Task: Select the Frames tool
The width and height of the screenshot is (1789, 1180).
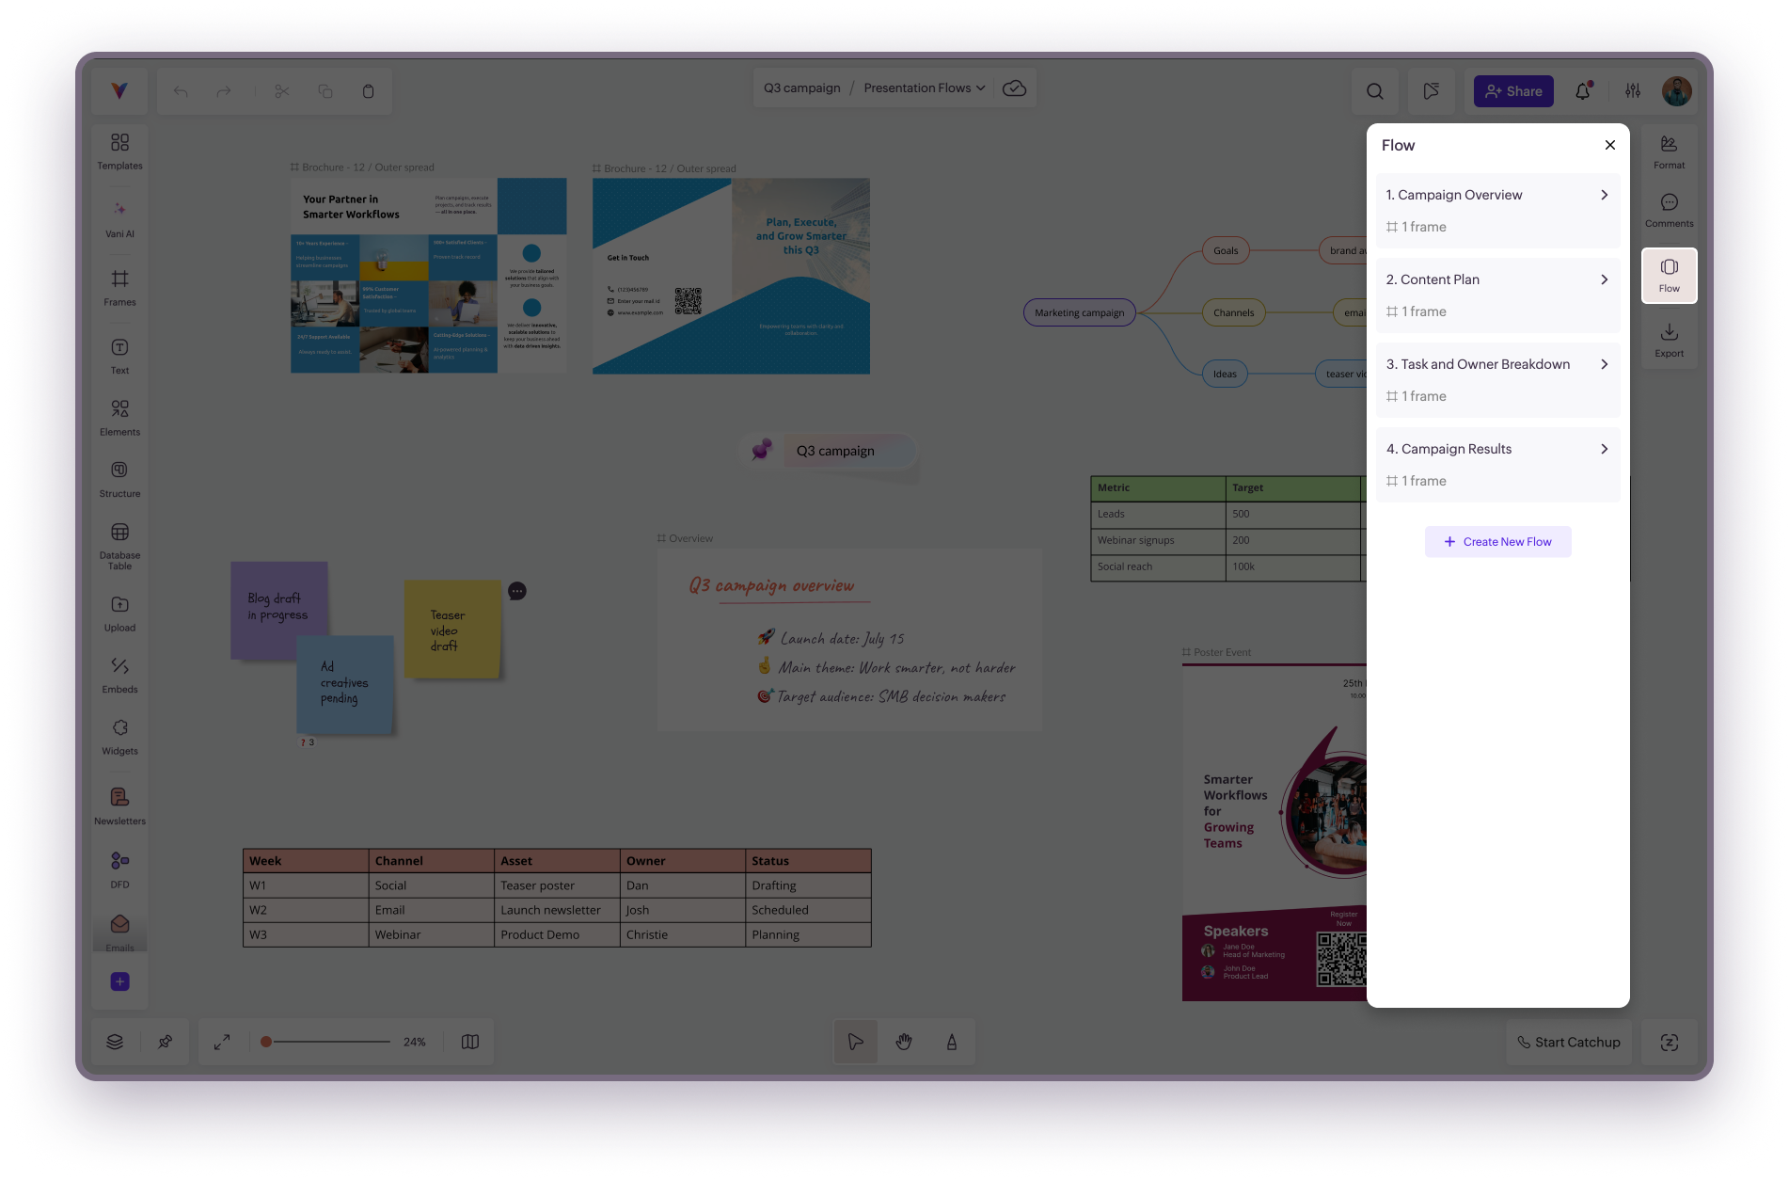Action: [119, 288]
